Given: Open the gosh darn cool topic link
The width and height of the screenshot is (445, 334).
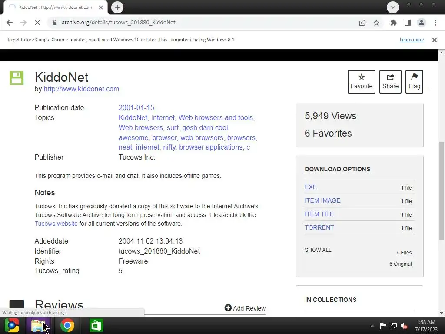Looking at the screenshot, I should 205,127.
